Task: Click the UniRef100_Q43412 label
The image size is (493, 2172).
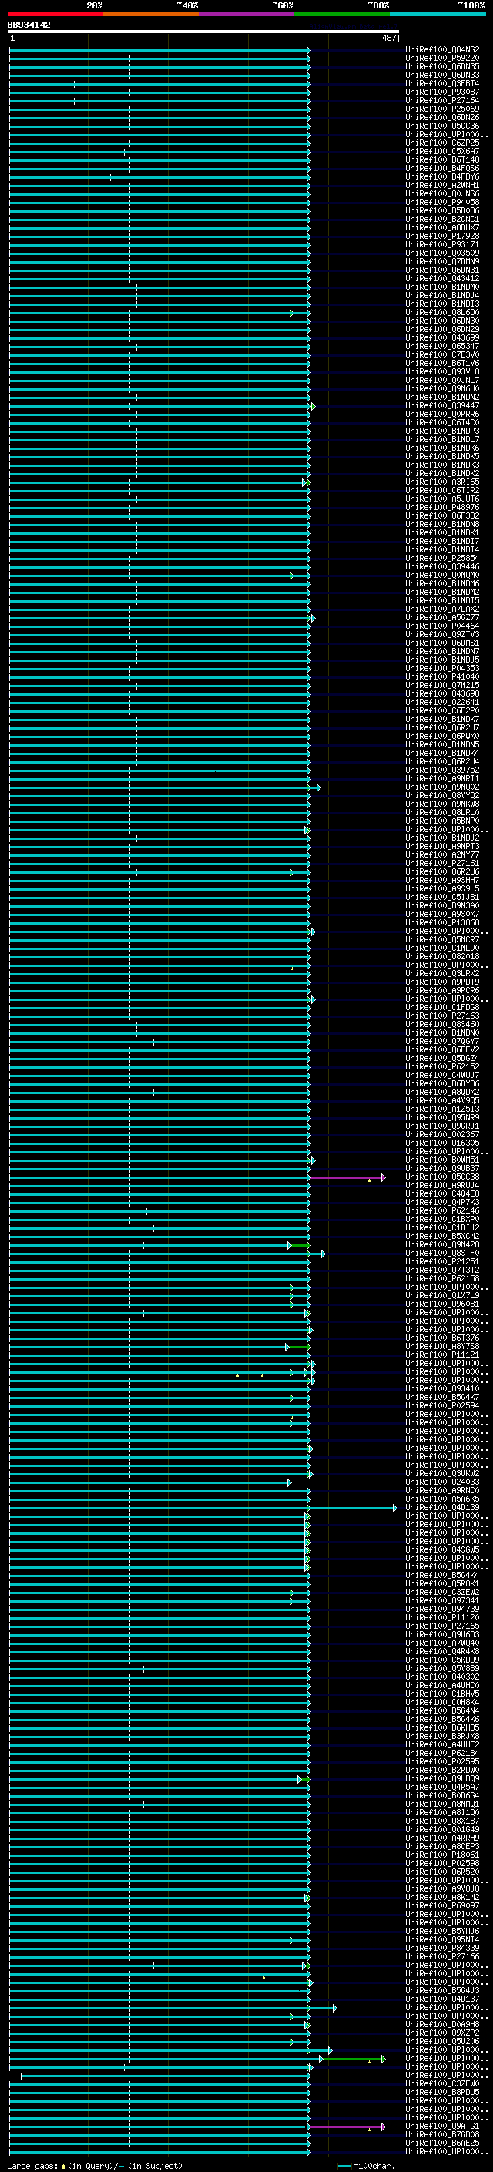Action: pyautogui.click(x=442, y=278)
